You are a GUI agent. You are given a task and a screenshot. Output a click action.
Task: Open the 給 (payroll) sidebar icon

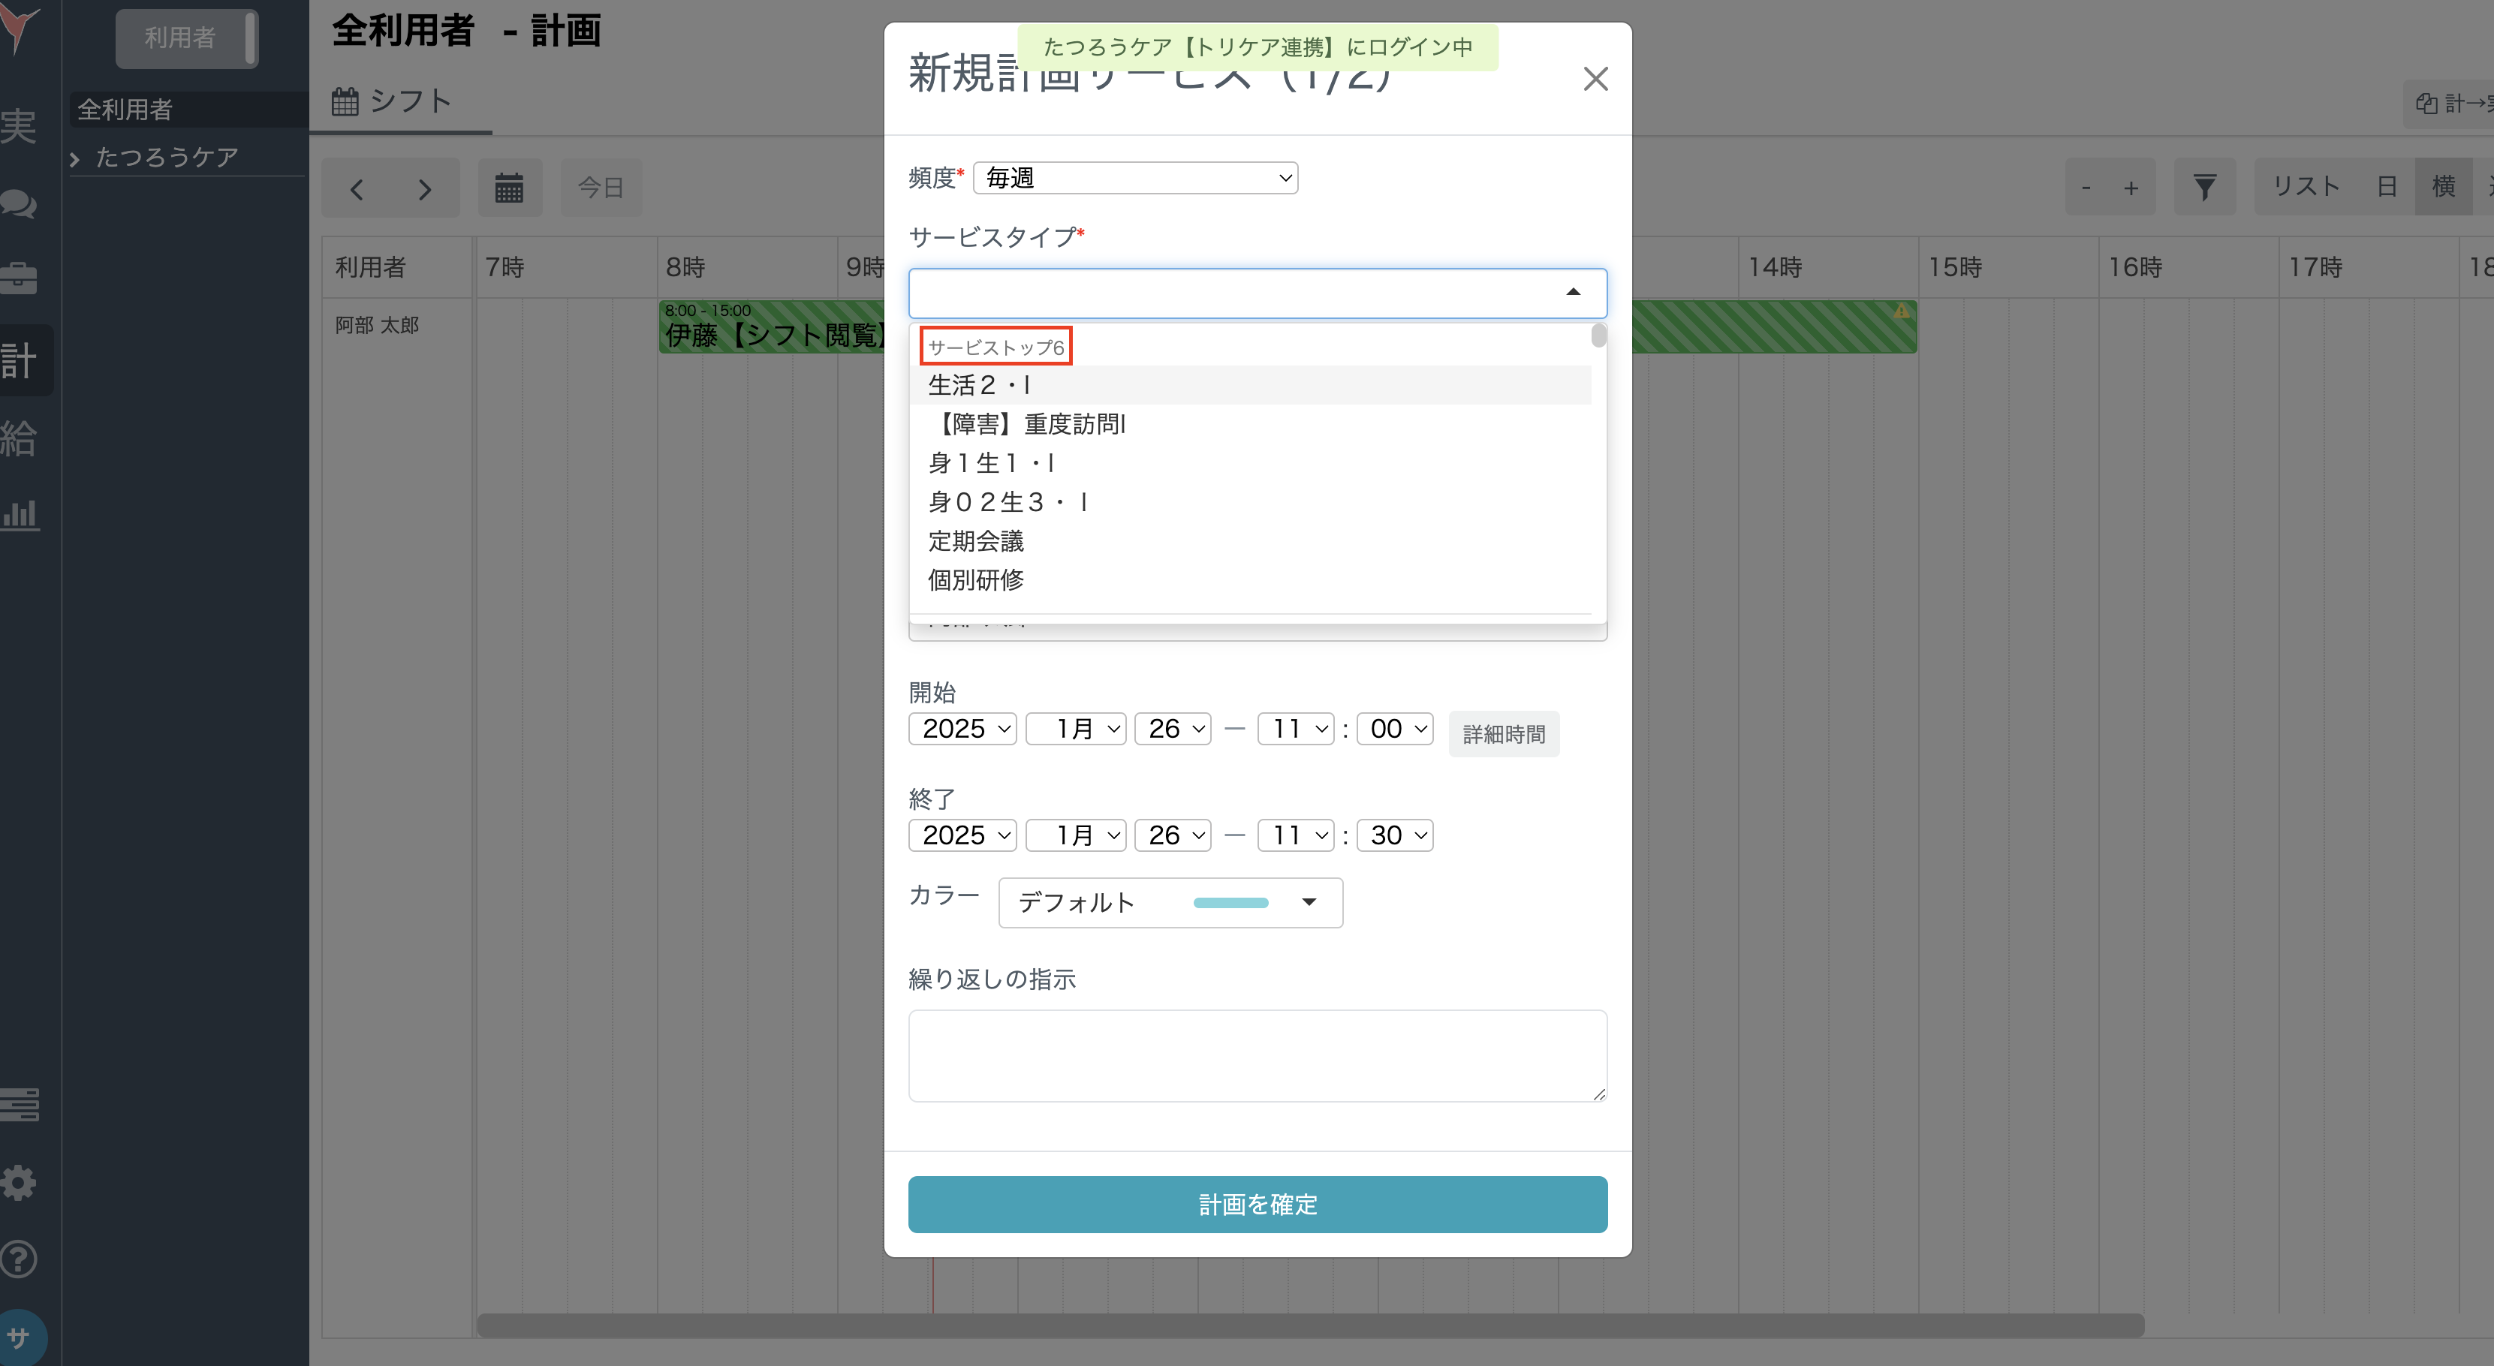click(20, 438)
